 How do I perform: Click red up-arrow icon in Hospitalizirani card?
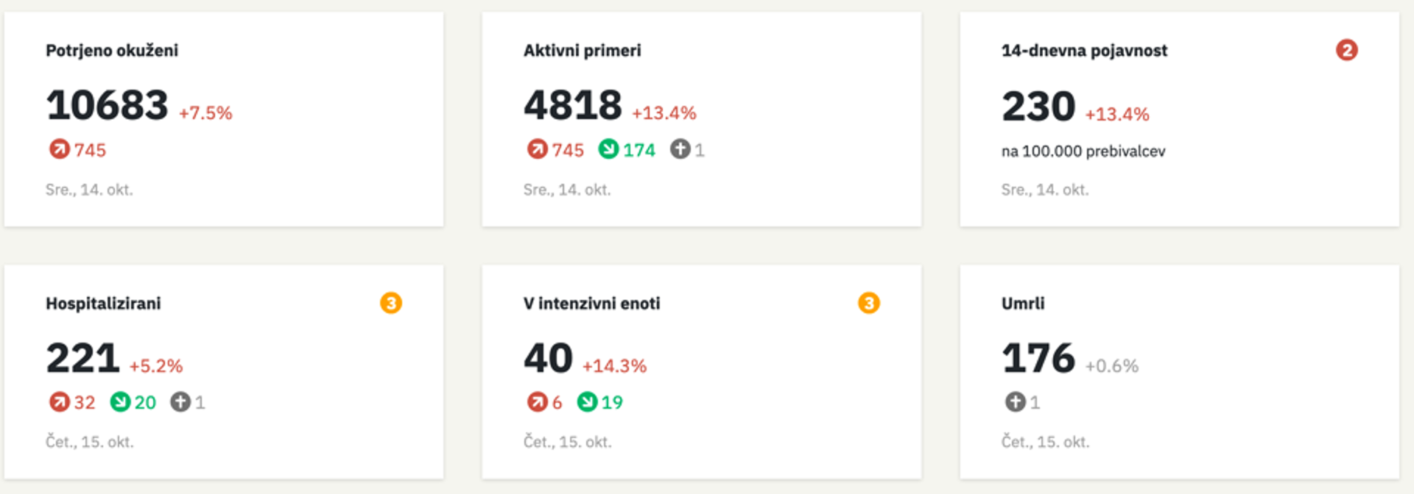[x=59, y=402]
